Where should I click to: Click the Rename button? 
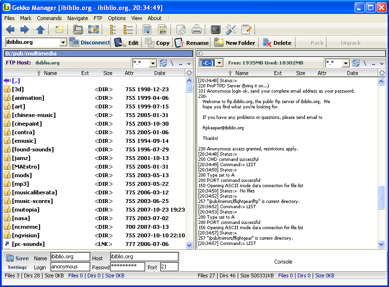point(191,43)
